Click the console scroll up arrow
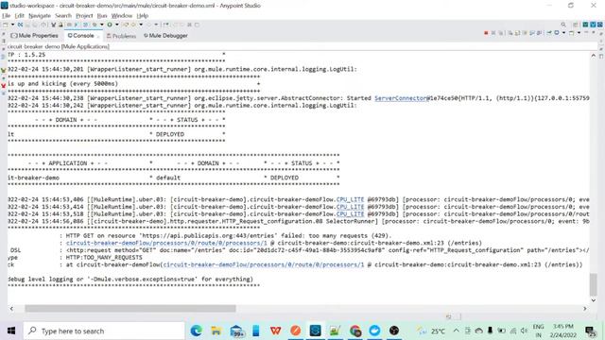 [x=593, y=56]
